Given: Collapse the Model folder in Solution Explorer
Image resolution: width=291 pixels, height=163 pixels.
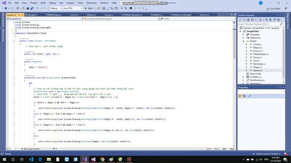Looking at the screenshot, I should point(244,41).
